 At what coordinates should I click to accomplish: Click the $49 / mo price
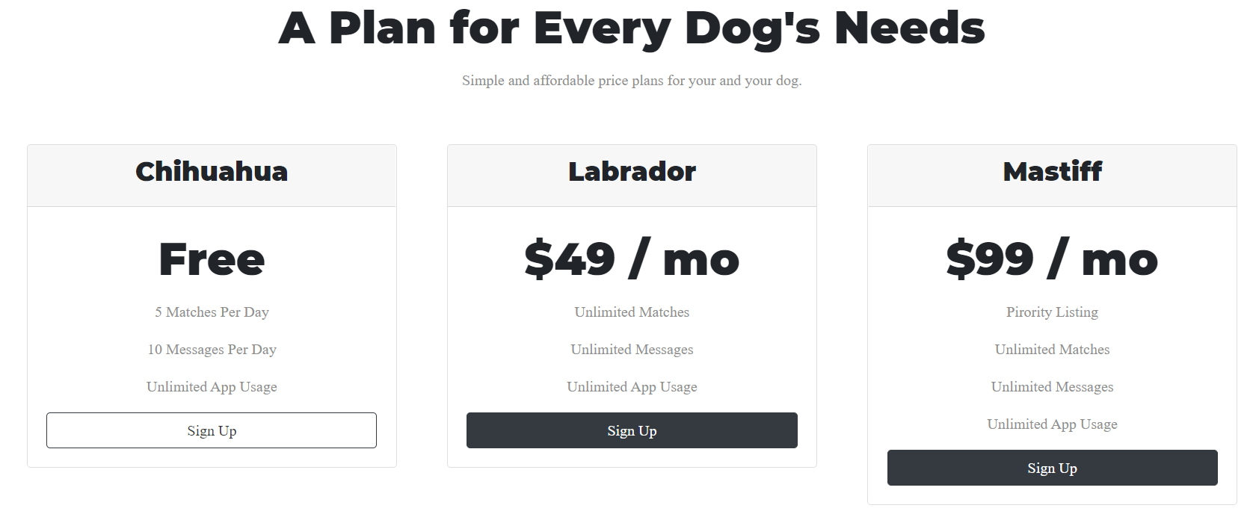pos(632,259)
